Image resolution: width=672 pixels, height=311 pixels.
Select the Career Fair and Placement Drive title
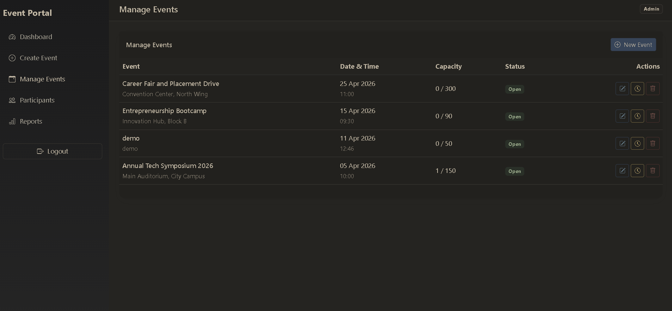pos(171,84)
